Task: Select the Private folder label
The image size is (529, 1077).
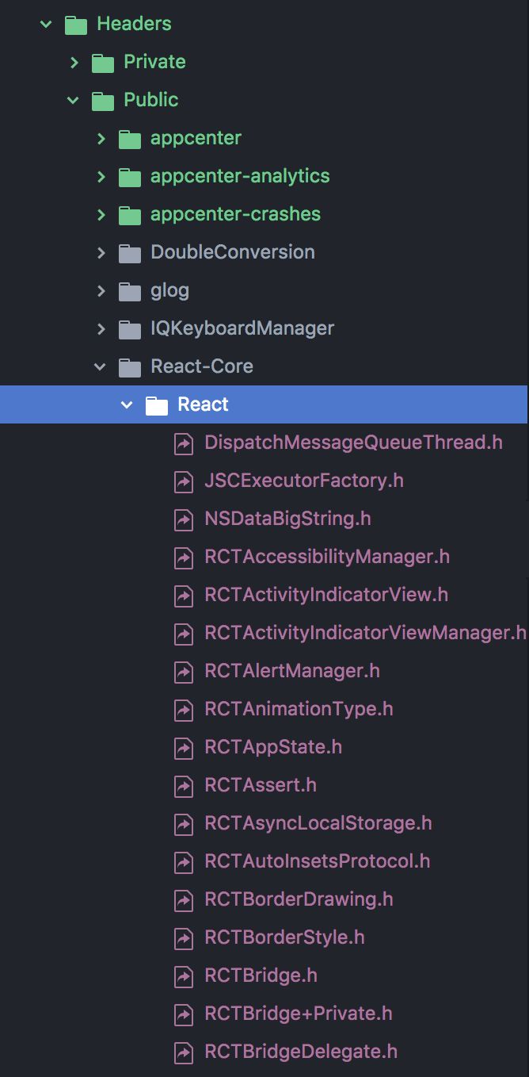Action: coord(154,62)
